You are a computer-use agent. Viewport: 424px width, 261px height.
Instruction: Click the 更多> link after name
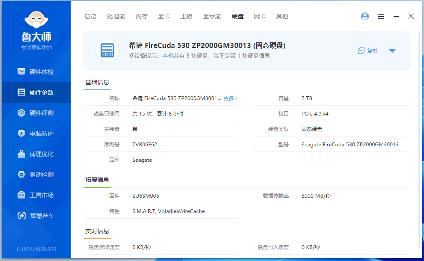230,98
